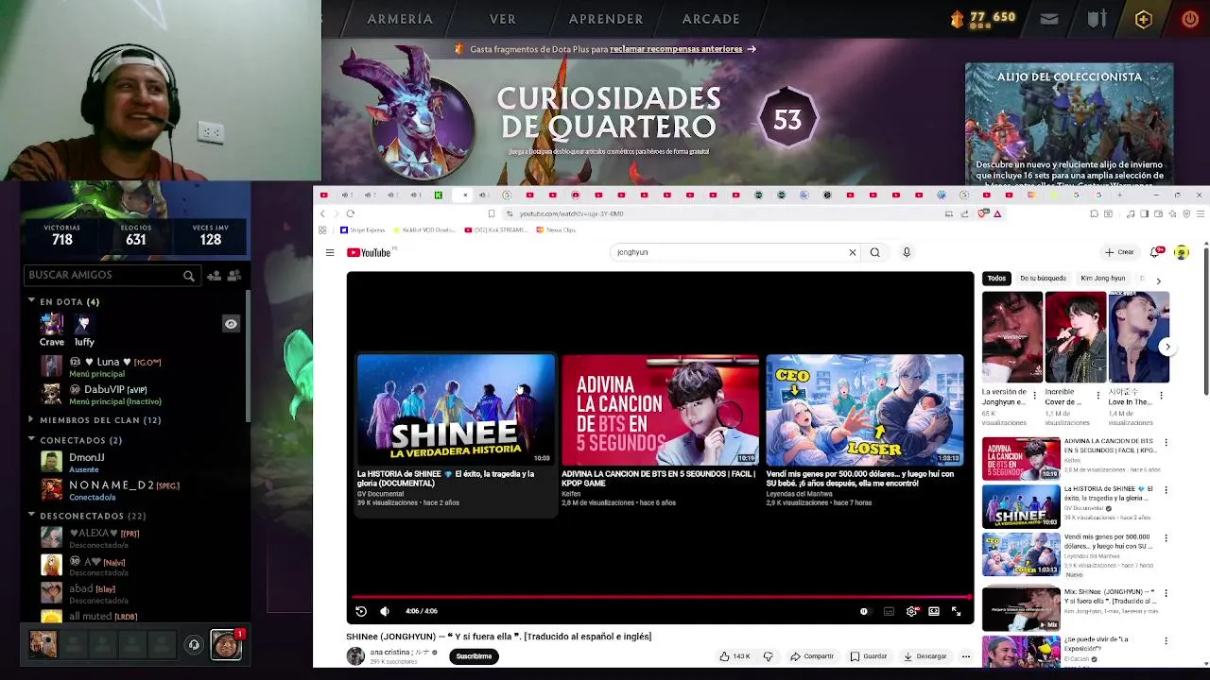Show more filter chips with right arrow

(1158, 280)
